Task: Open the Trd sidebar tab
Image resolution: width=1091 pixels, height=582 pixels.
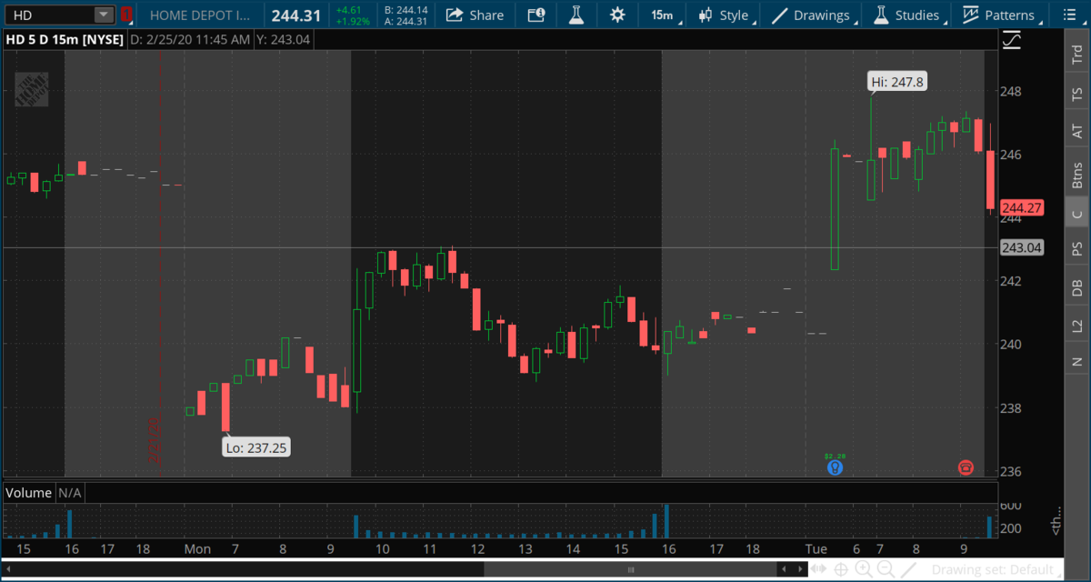Action: pos(1076,55)
